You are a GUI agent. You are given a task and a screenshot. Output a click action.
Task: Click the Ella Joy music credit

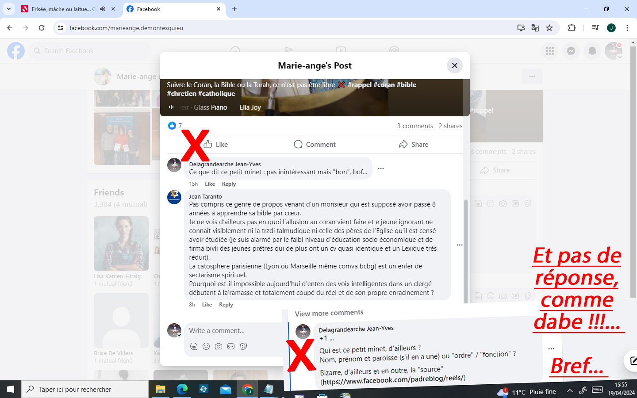point(250,107)
